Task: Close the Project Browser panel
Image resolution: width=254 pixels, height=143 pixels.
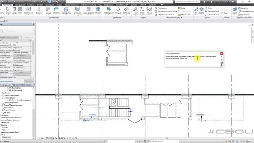Action: pos(33,85)
